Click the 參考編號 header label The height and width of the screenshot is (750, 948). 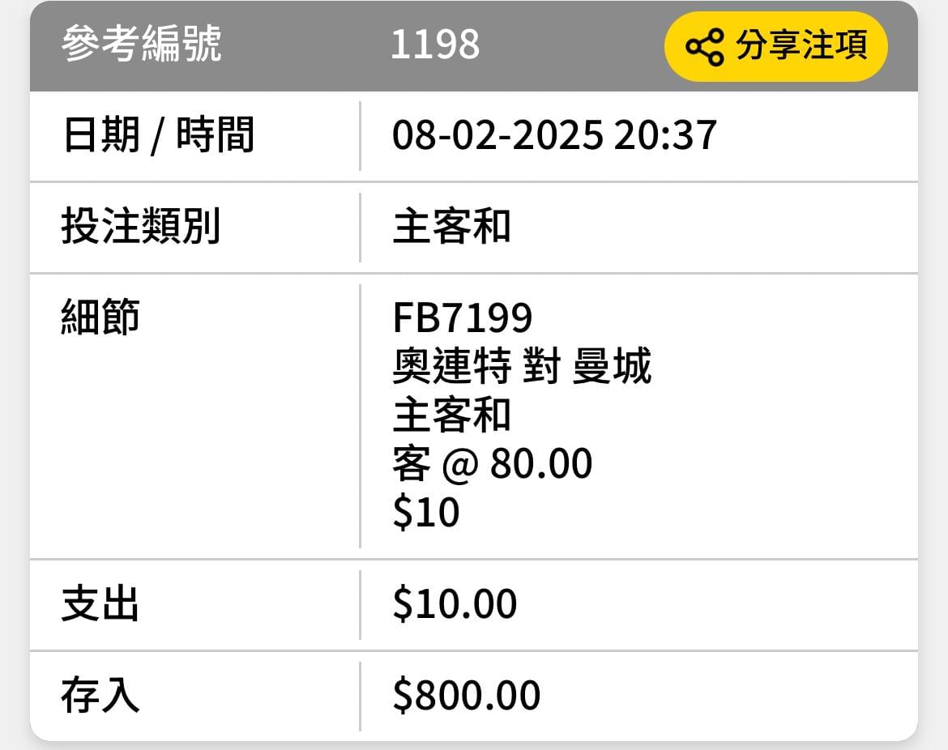click(x=142, y=44)
